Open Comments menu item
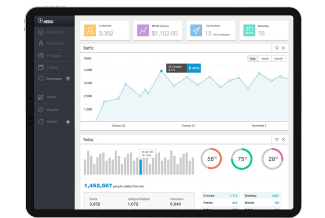This screenshot has height=218, width=325. (54, 78)
